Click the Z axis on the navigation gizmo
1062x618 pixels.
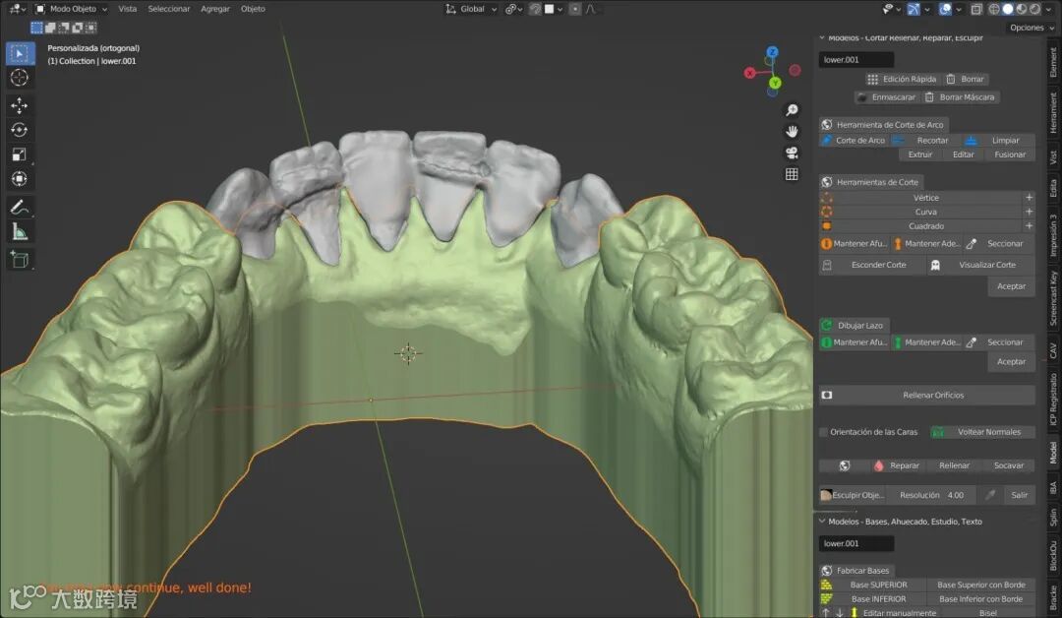772,52
